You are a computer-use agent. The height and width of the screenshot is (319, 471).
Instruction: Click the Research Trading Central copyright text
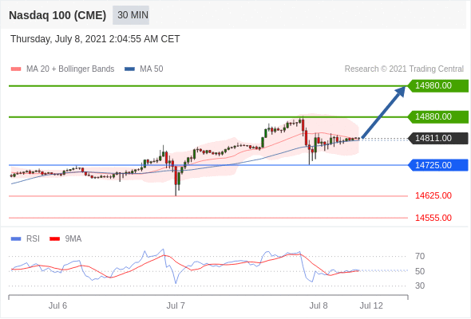click(404, 69)
